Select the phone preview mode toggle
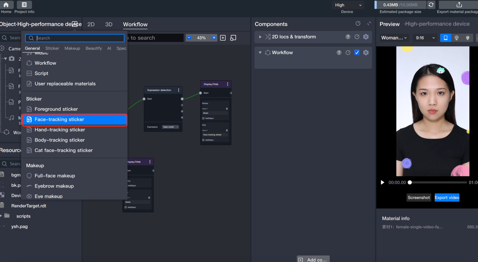 click(x=445, y=38)
